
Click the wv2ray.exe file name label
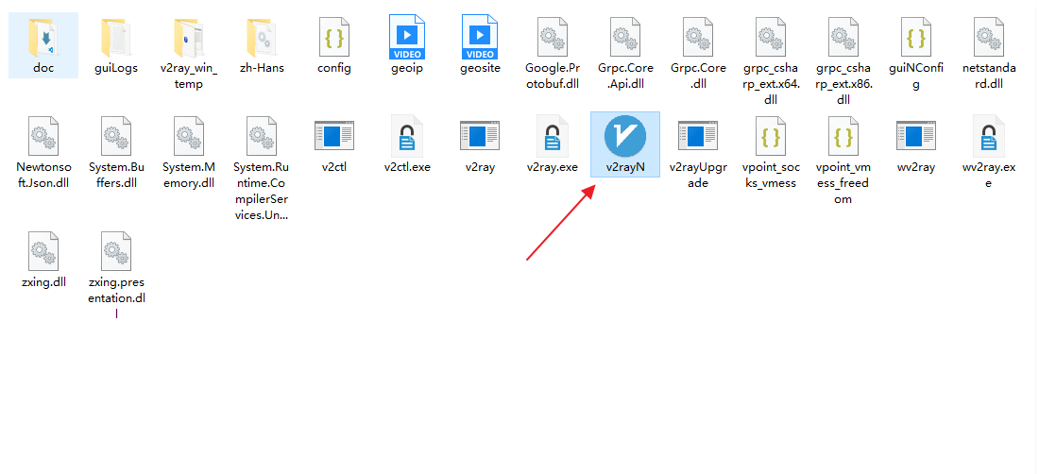989,176
